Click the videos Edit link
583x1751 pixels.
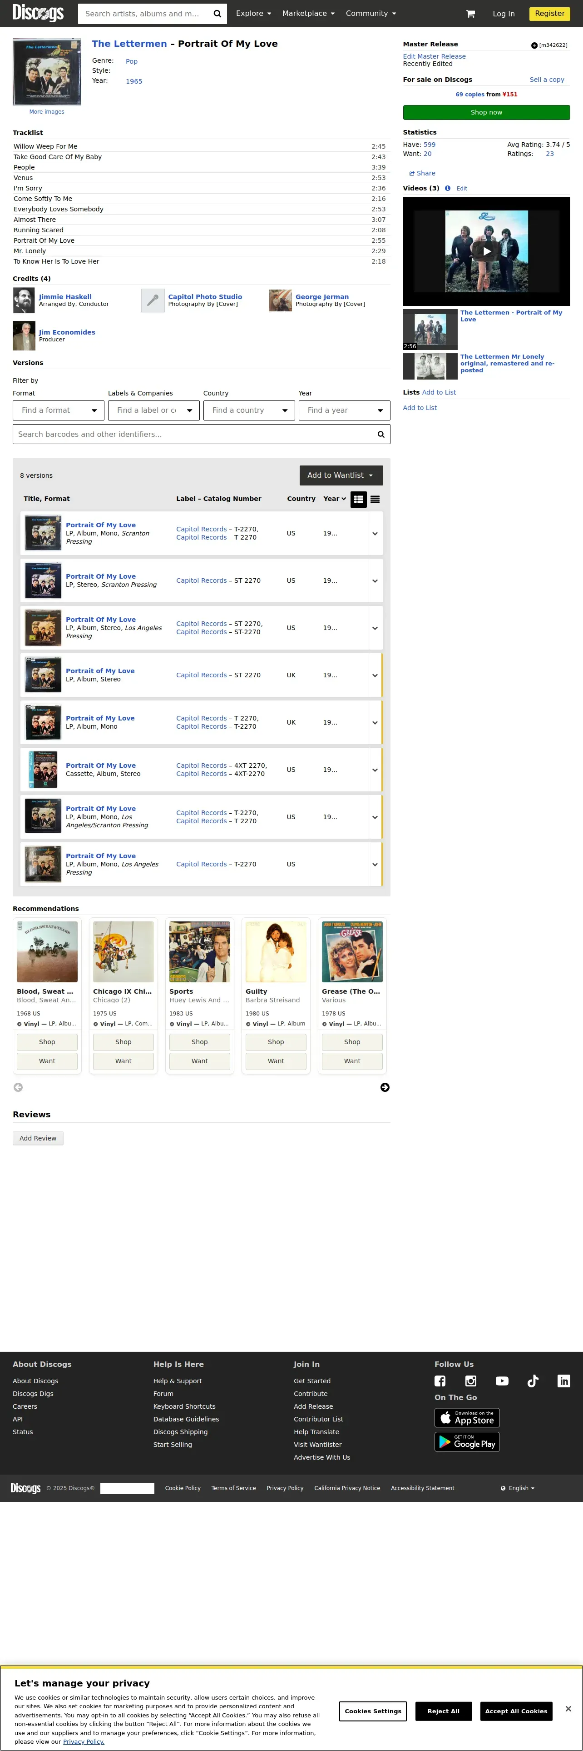(x=461, y=188)
